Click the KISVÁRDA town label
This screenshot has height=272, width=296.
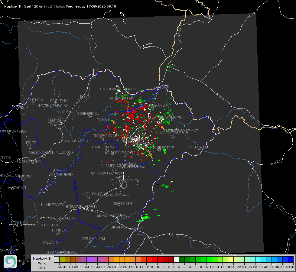point(158,105)
